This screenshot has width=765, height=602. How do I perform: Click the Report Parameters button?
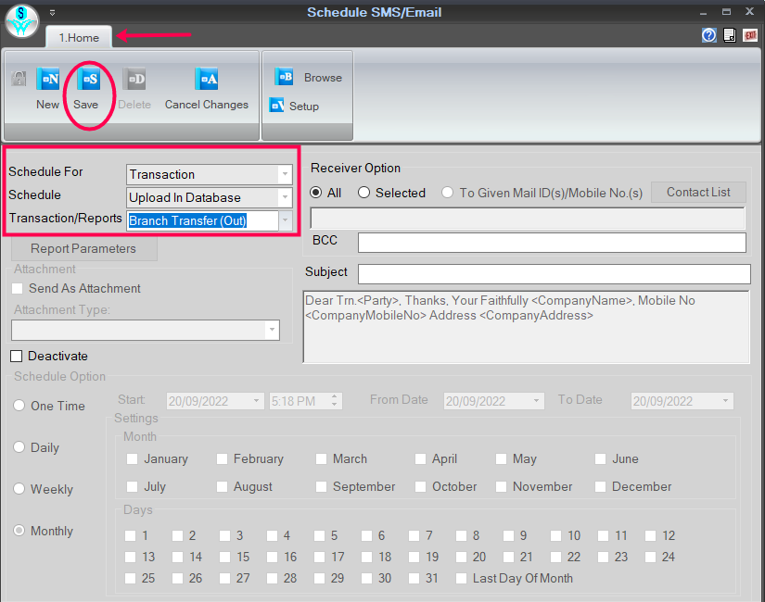tap(83, 248)
